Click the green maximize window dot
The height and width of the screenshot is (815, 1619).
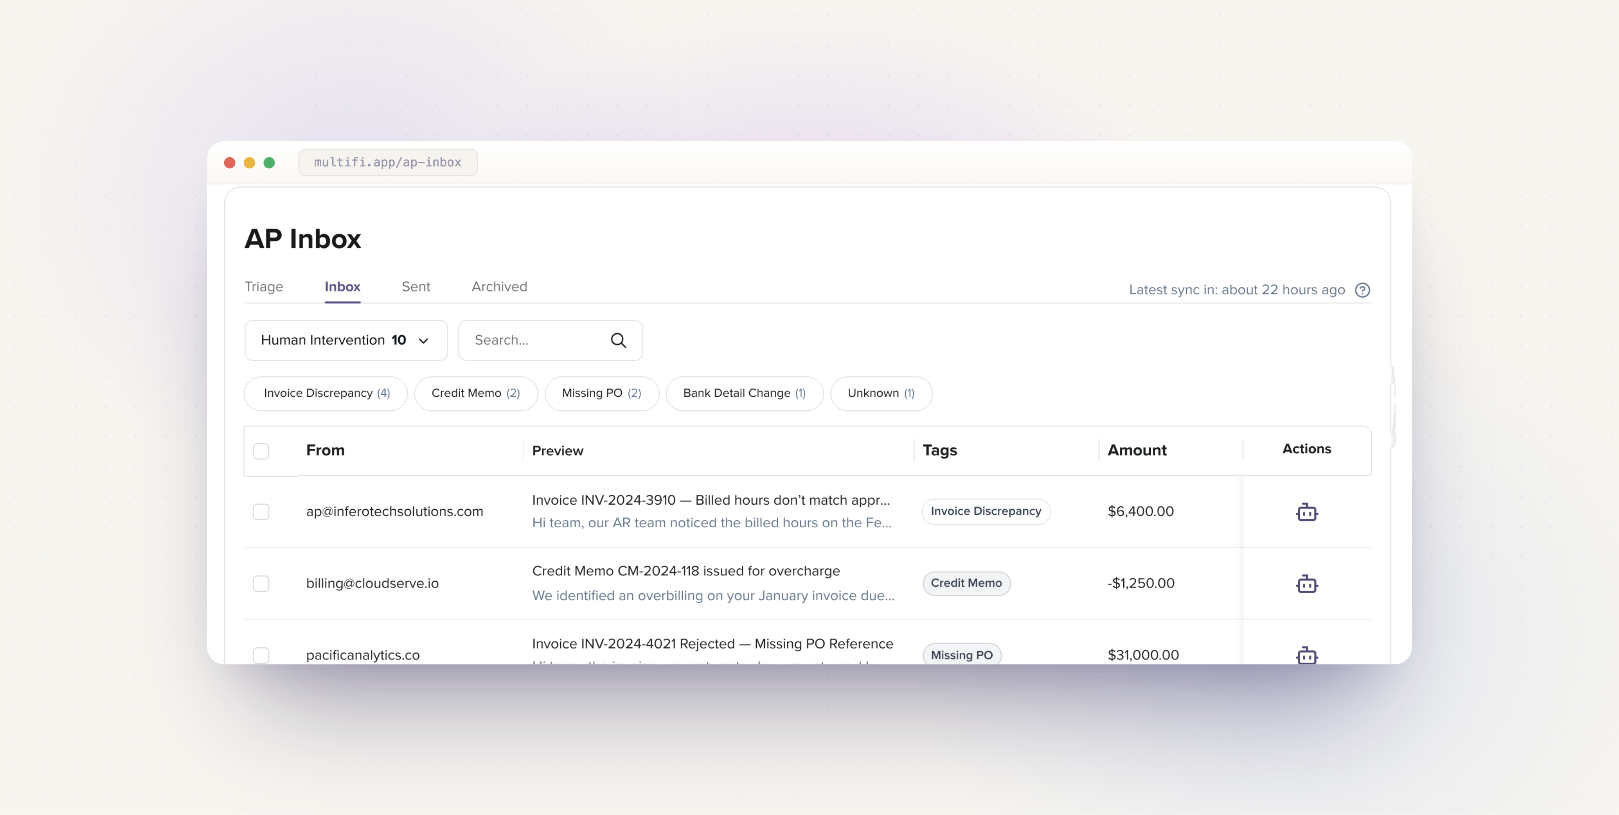[x=269, y=163]
